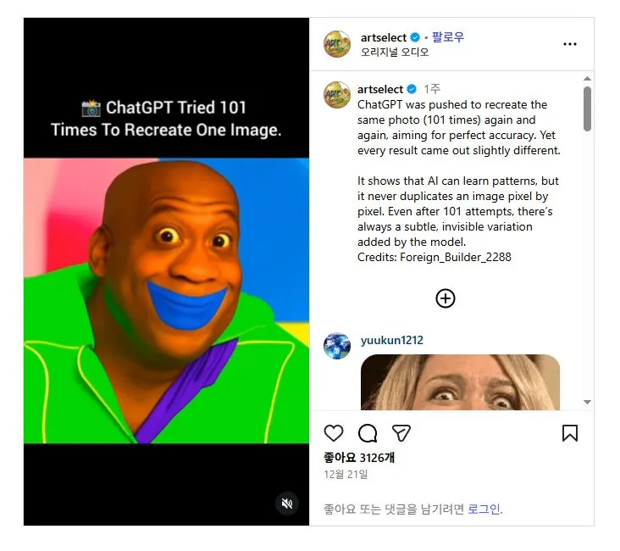
Task: Load more comments with the plus circle
Action: (x=446, y=298)
